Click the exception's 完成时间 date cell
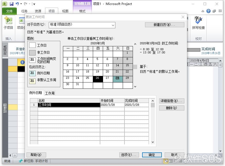Screen dimensions: 225x166 click(136, 105)
